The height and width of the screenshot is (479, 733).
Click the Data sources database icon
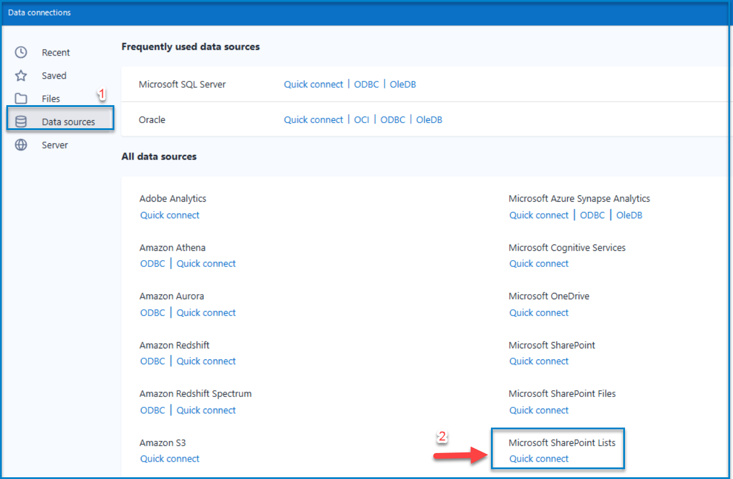pyautogui.click(x=21, y=122)
